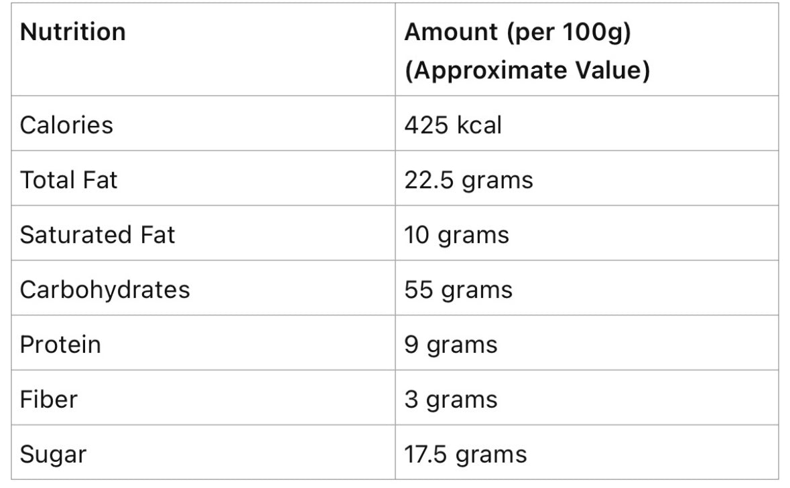Click the 22.5 grams value
790x488 pixels.
tap(468, 180)
